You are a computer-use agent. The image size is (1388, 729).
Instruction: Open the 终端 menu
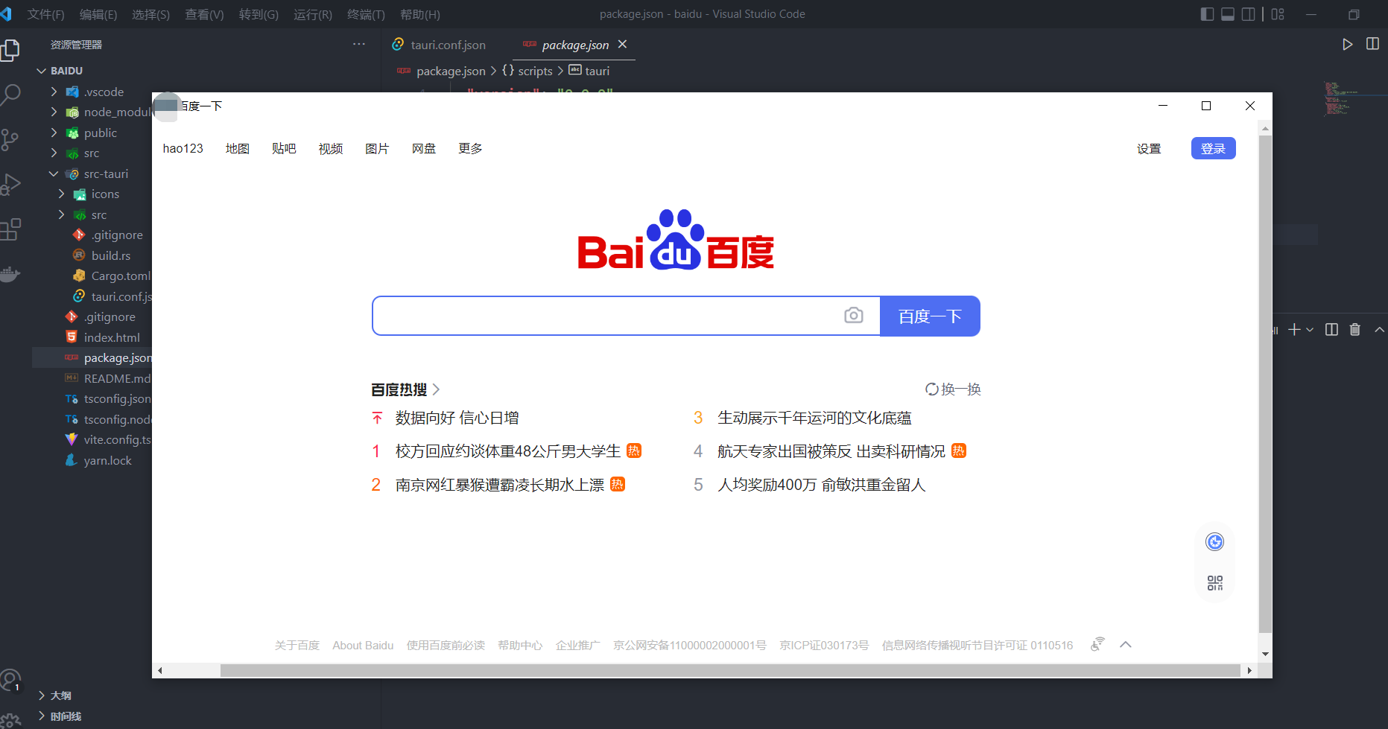(x=365, y=14)
